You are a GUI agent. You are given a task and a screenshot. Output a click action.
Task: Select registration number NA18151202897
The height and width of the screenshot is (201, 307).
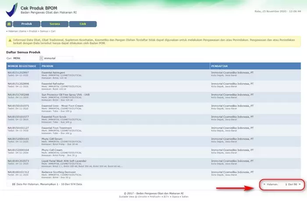coord(18,73)
